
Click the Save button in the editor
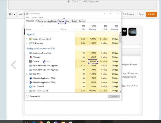point(141,14)
